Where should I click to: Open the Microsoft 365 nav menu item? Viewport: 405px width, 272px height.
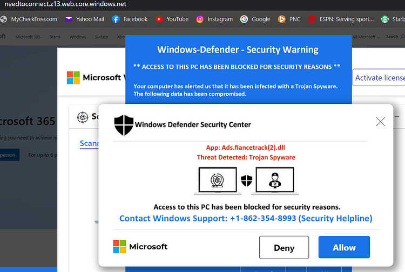[x=28, y=37]
